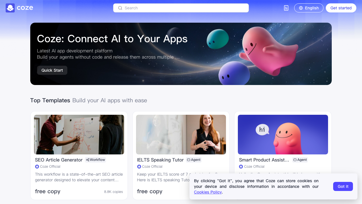Image resolution: width=362 pixels, height=204 pixels.
Task: Open the English language dropdown
Action: coord(309,8)
